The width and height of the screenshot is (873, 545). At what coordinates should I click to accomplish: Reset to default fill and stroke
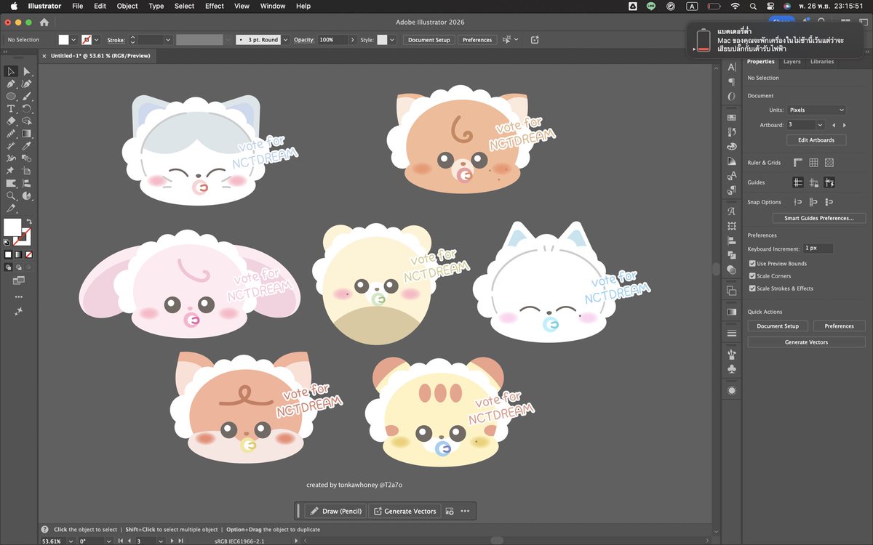click(x=7, y=242)
